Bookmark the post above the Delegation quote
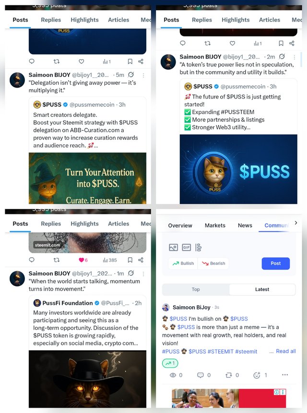This screenshot has width=307, height=413. tap(130, 62)
